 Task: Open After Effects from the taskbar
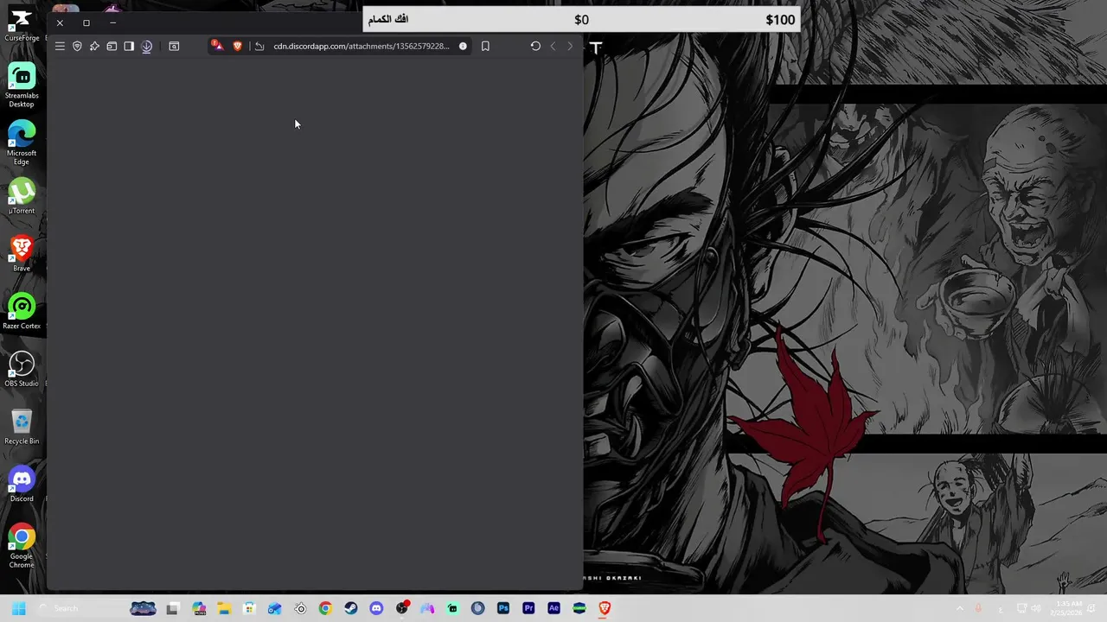tap(553, 608)
